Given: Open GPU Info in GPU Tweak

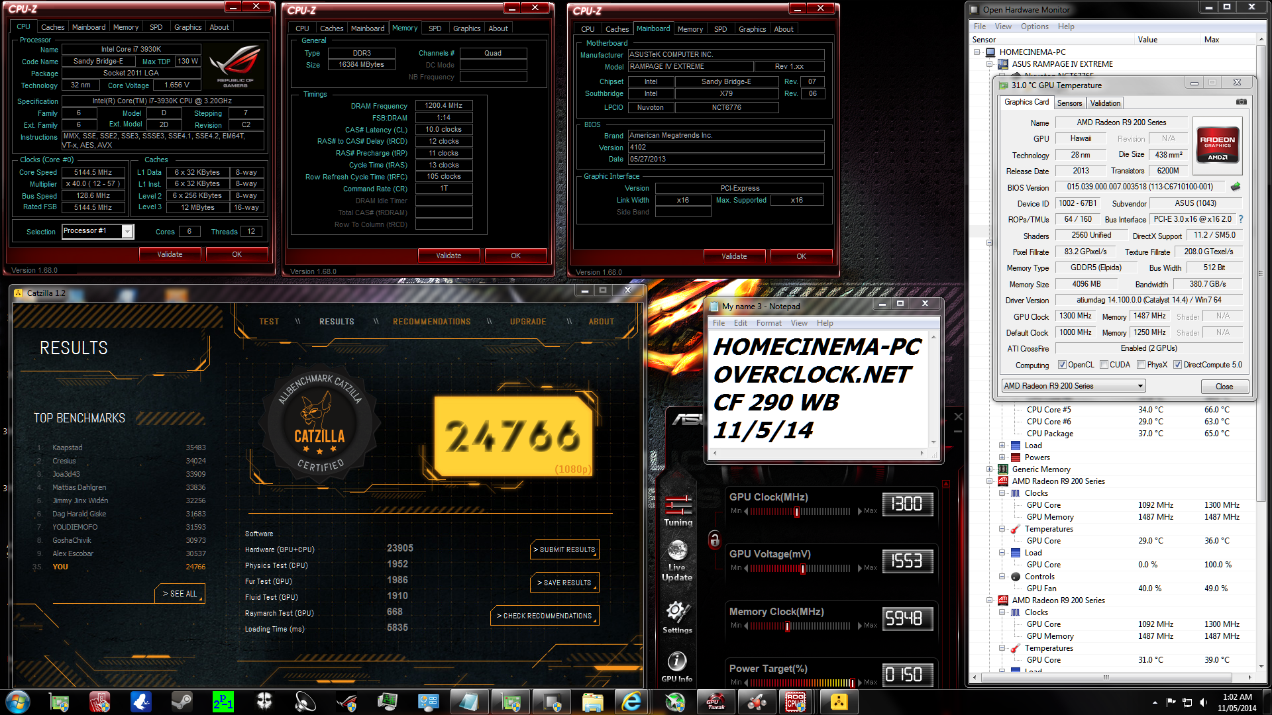Looking at the screenshot, I should pyautogui.click(x=676, y=666).
